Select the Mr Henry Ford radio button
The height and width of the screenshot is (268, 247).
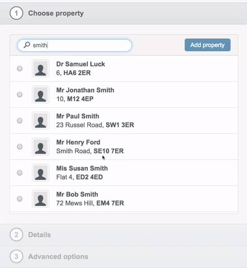[20, 147]
